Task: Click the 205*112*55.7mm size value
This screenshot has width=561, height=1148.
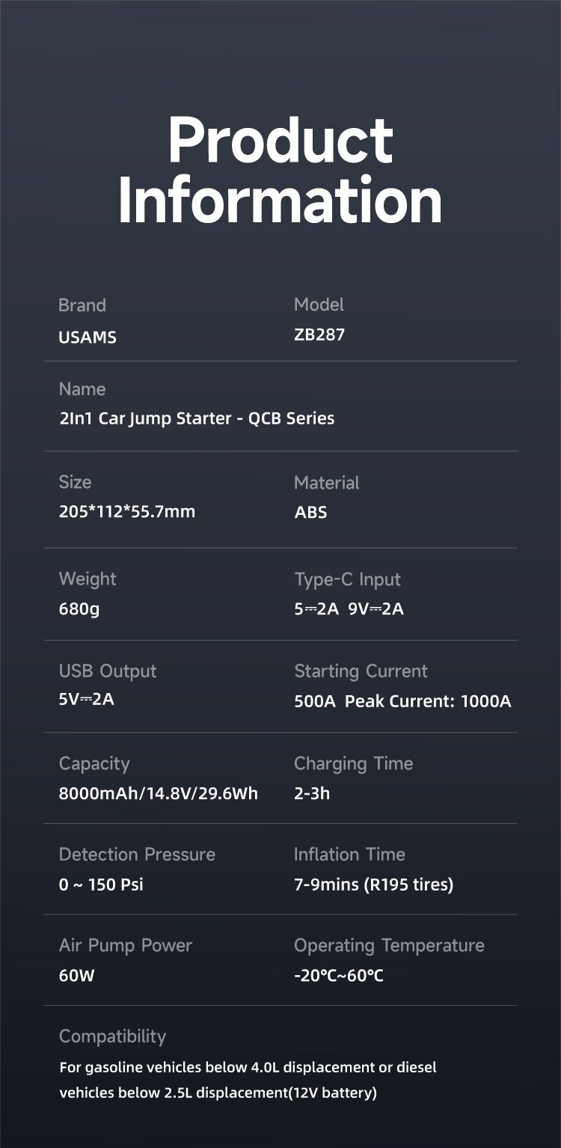Action: (126, 512)
